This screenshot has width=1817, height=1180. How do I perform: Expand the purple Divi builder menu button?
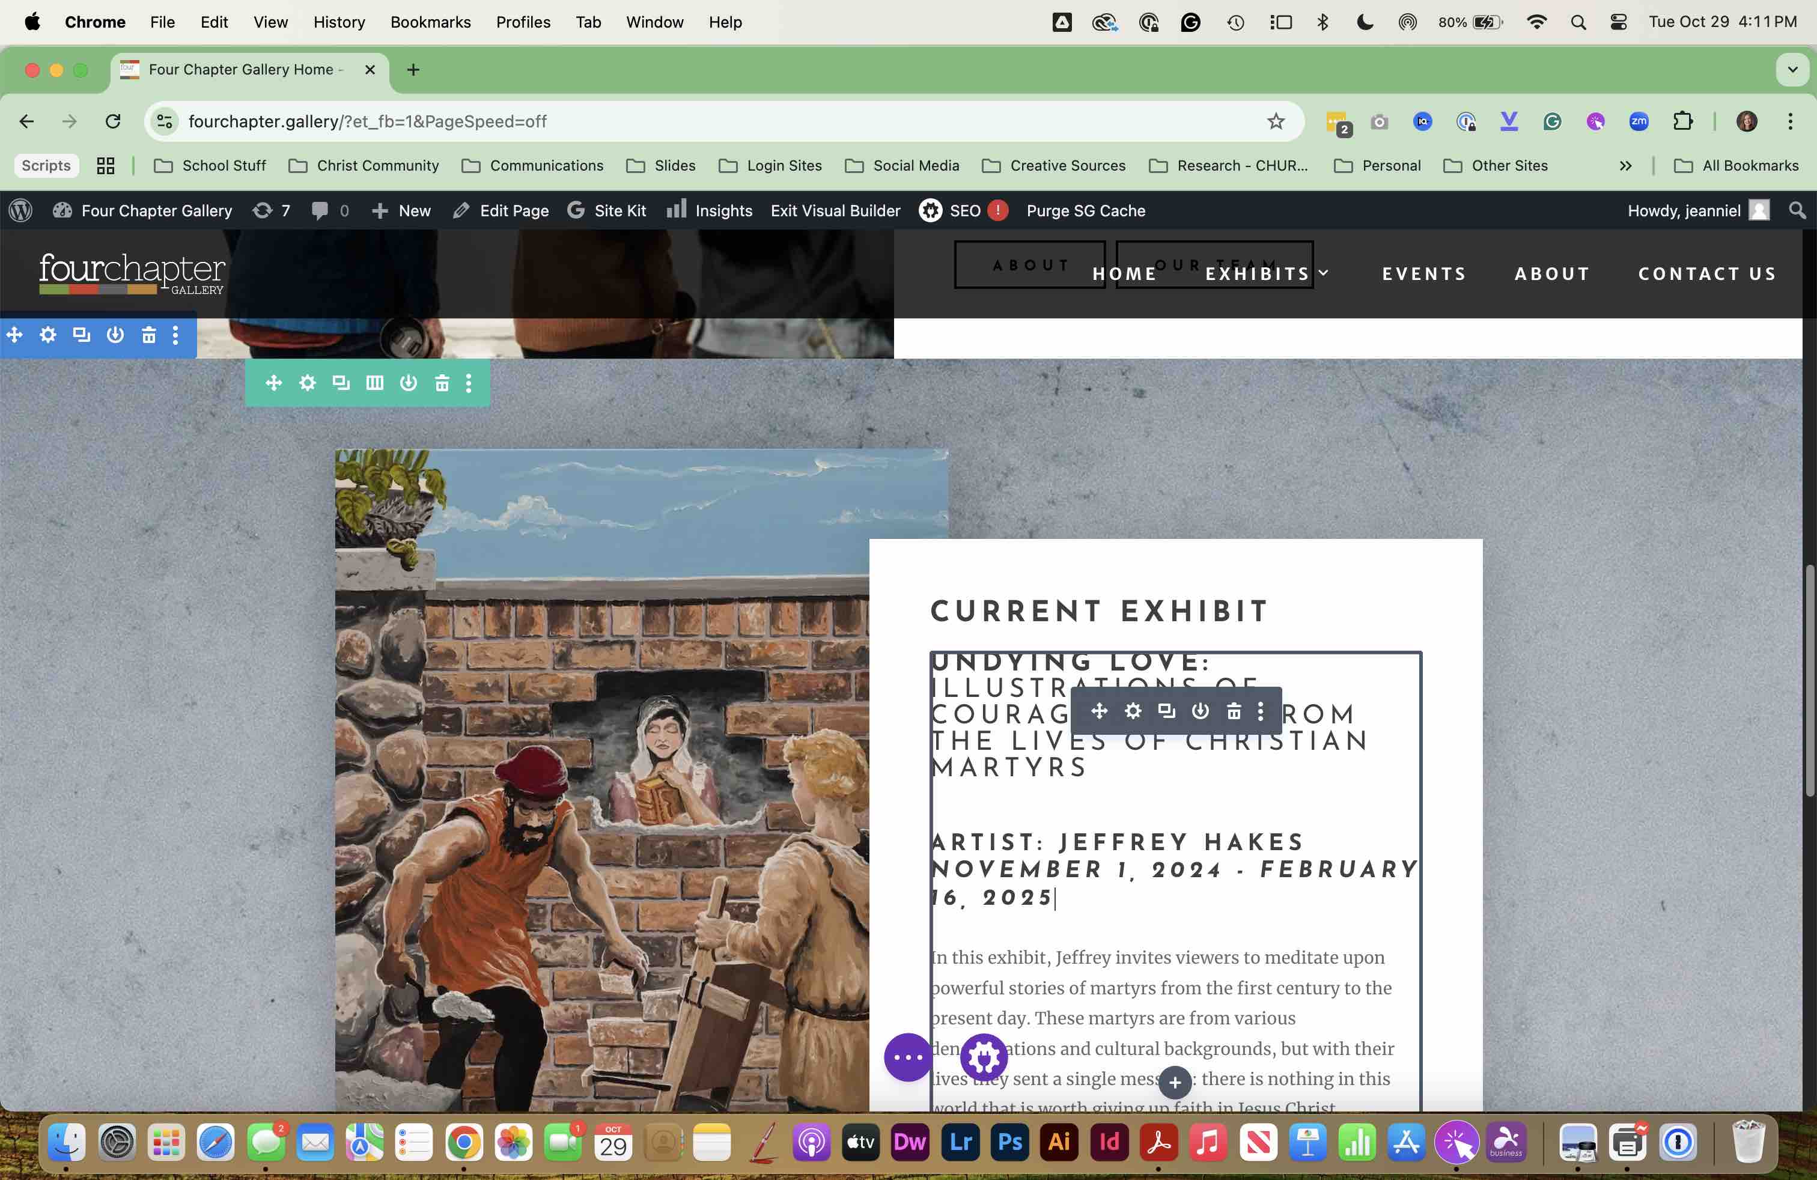click(x=908, y=1057)
